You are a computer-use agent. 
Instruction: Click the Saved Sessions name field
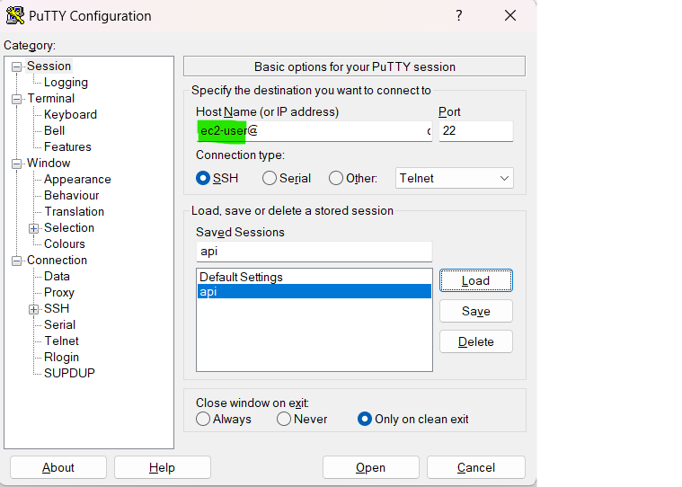point(314,252)
